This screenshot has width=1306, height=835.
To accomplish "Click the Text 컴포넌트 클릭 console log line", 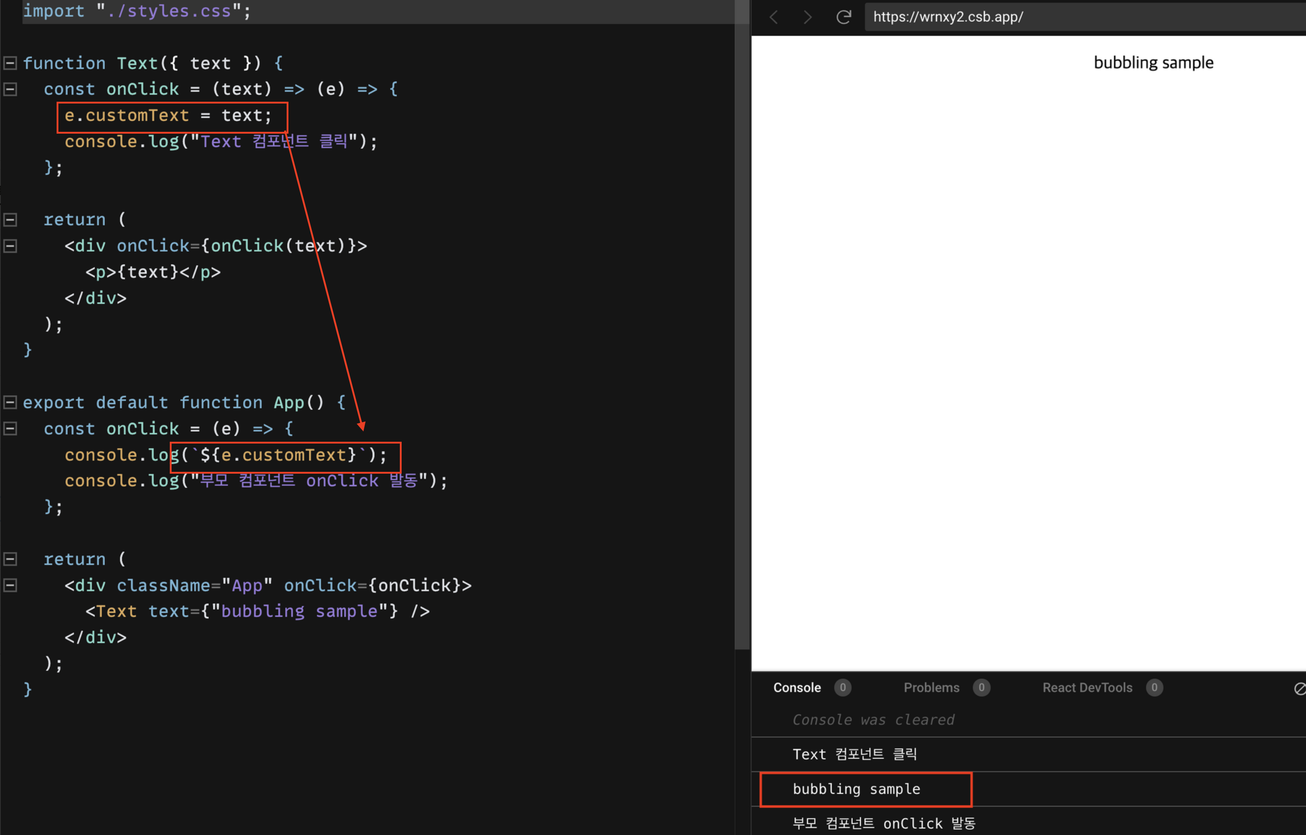I will (855, 754).
